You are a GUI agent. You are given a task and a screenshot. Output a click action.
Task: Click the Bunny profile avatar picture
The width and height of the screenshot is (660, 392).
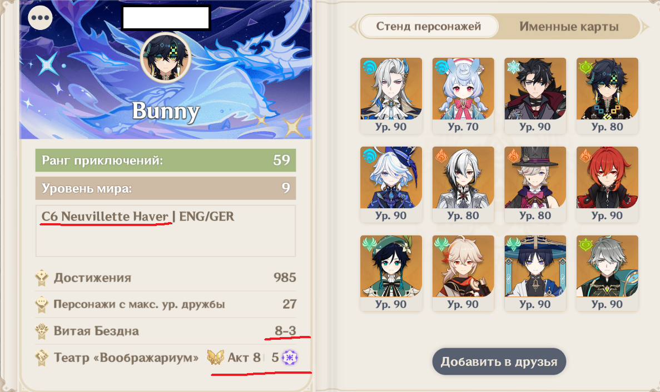[166, 58]
